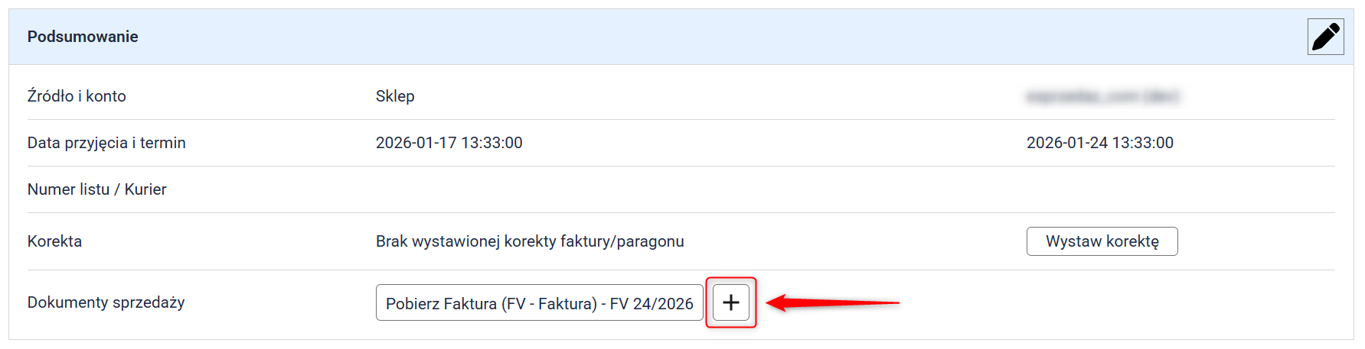
Task: Click the Numer listu / Kurier label
Action: pos(96,189)
